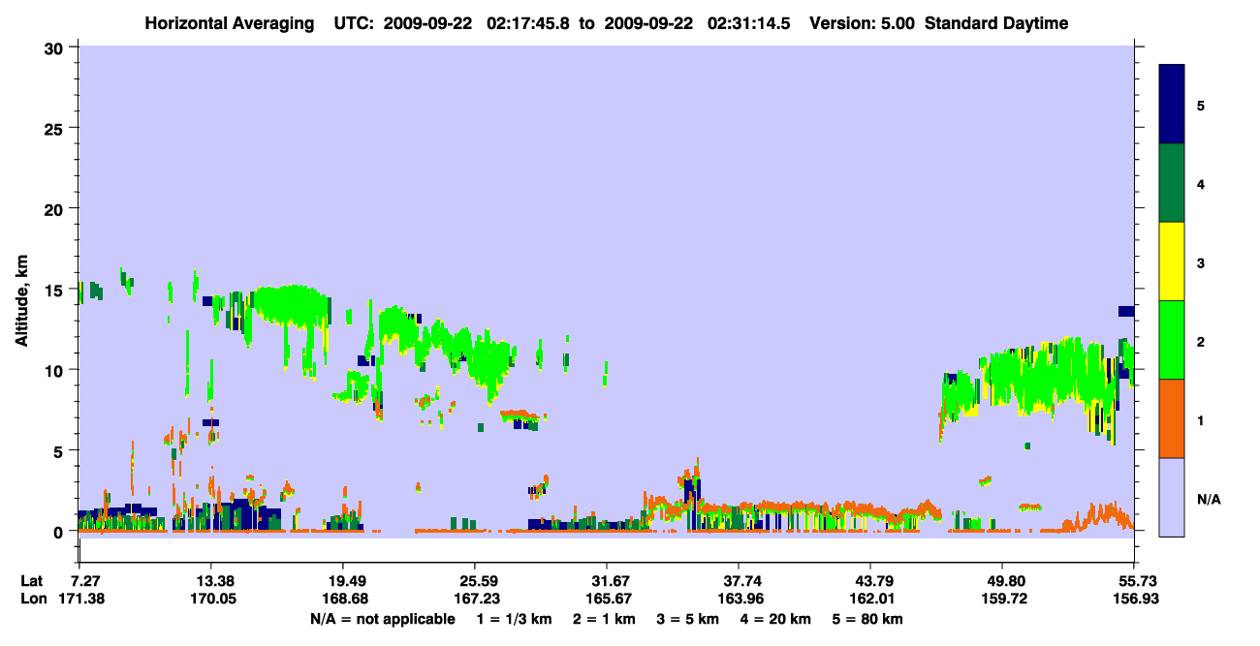Click longitude value 165.67
Viewport: 1260px width, 646px height.
pyautogui.click(x=607, y=600)
